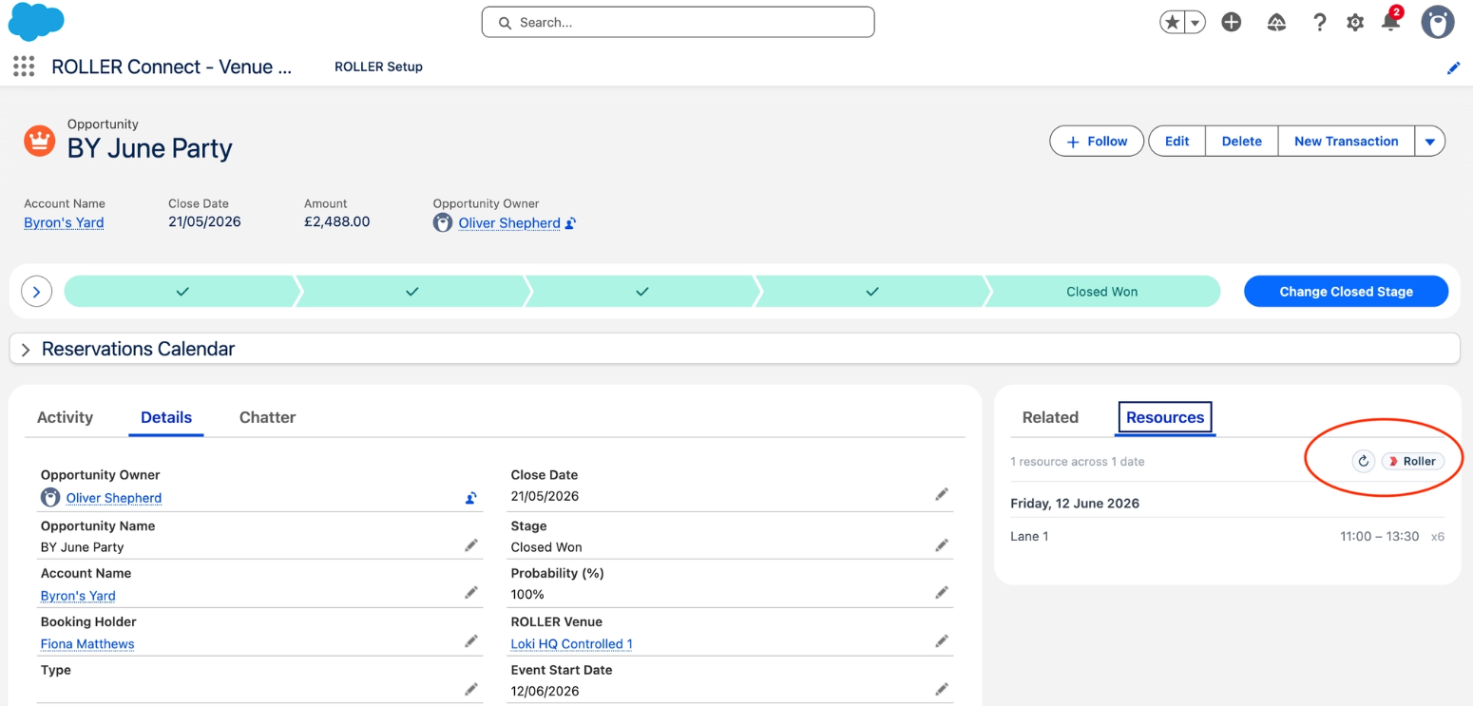Expand the sales path details chevron
Image resolution: width=1473 pixels, height=706 pixels.
pos(36,292)
